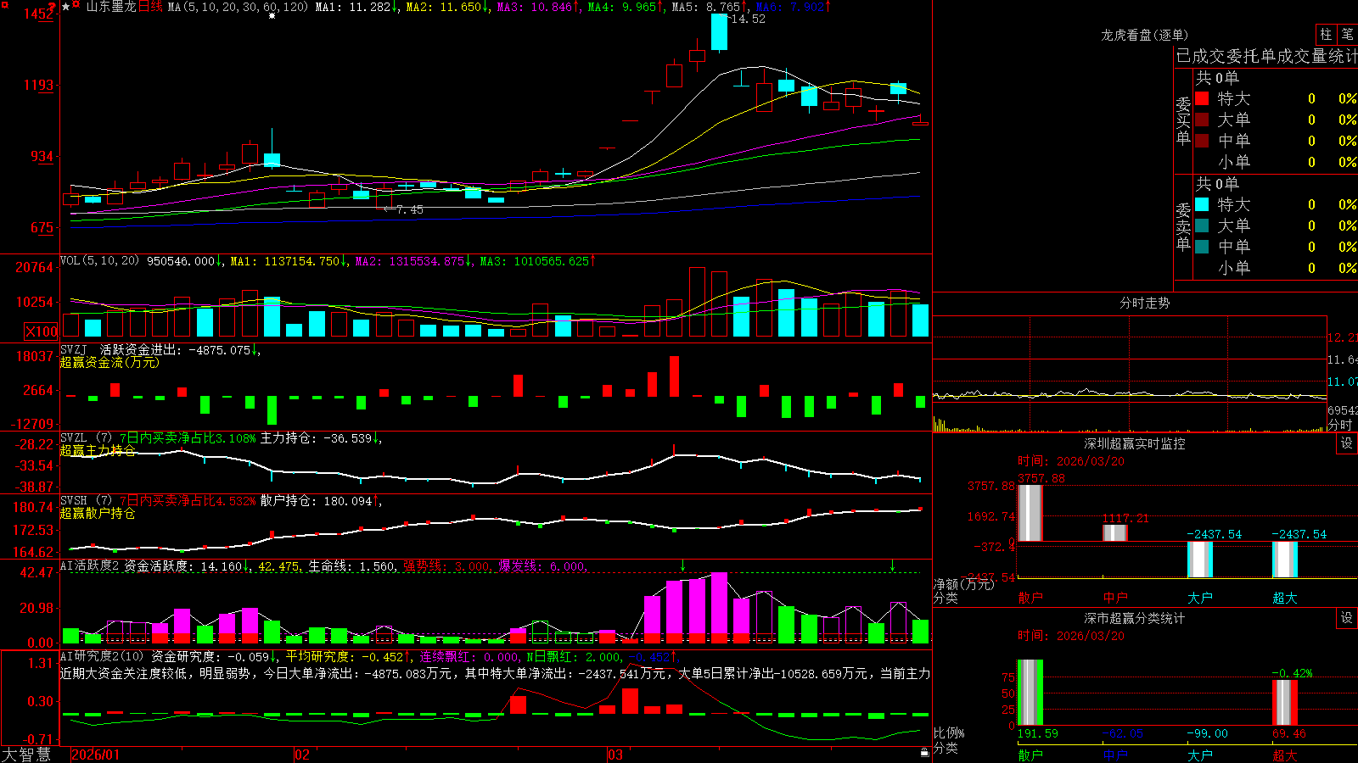1358x763 pixels.
Task: Click the lock icon on the timeline bar
Action: [924, 752]
